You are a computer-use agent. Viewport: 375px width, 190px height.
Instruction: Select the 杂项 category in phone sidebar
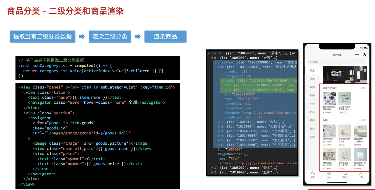(312, 137)
